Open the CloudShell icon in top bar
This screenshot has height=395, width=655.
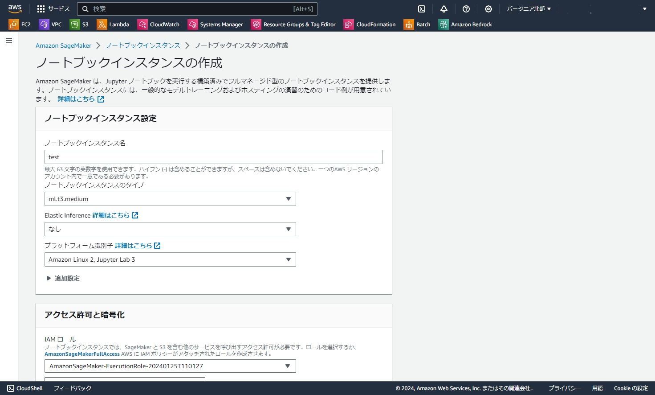[x=422, y=9]
